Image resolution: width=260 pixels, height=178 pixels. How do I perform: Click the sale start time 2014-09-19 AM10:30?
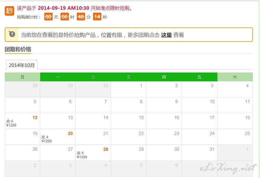[x=64, y=8]
